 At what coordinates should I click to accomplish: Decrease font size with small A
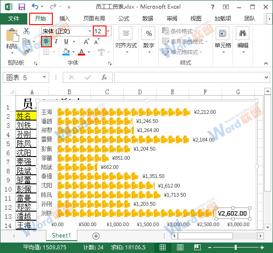click(96, 42)
